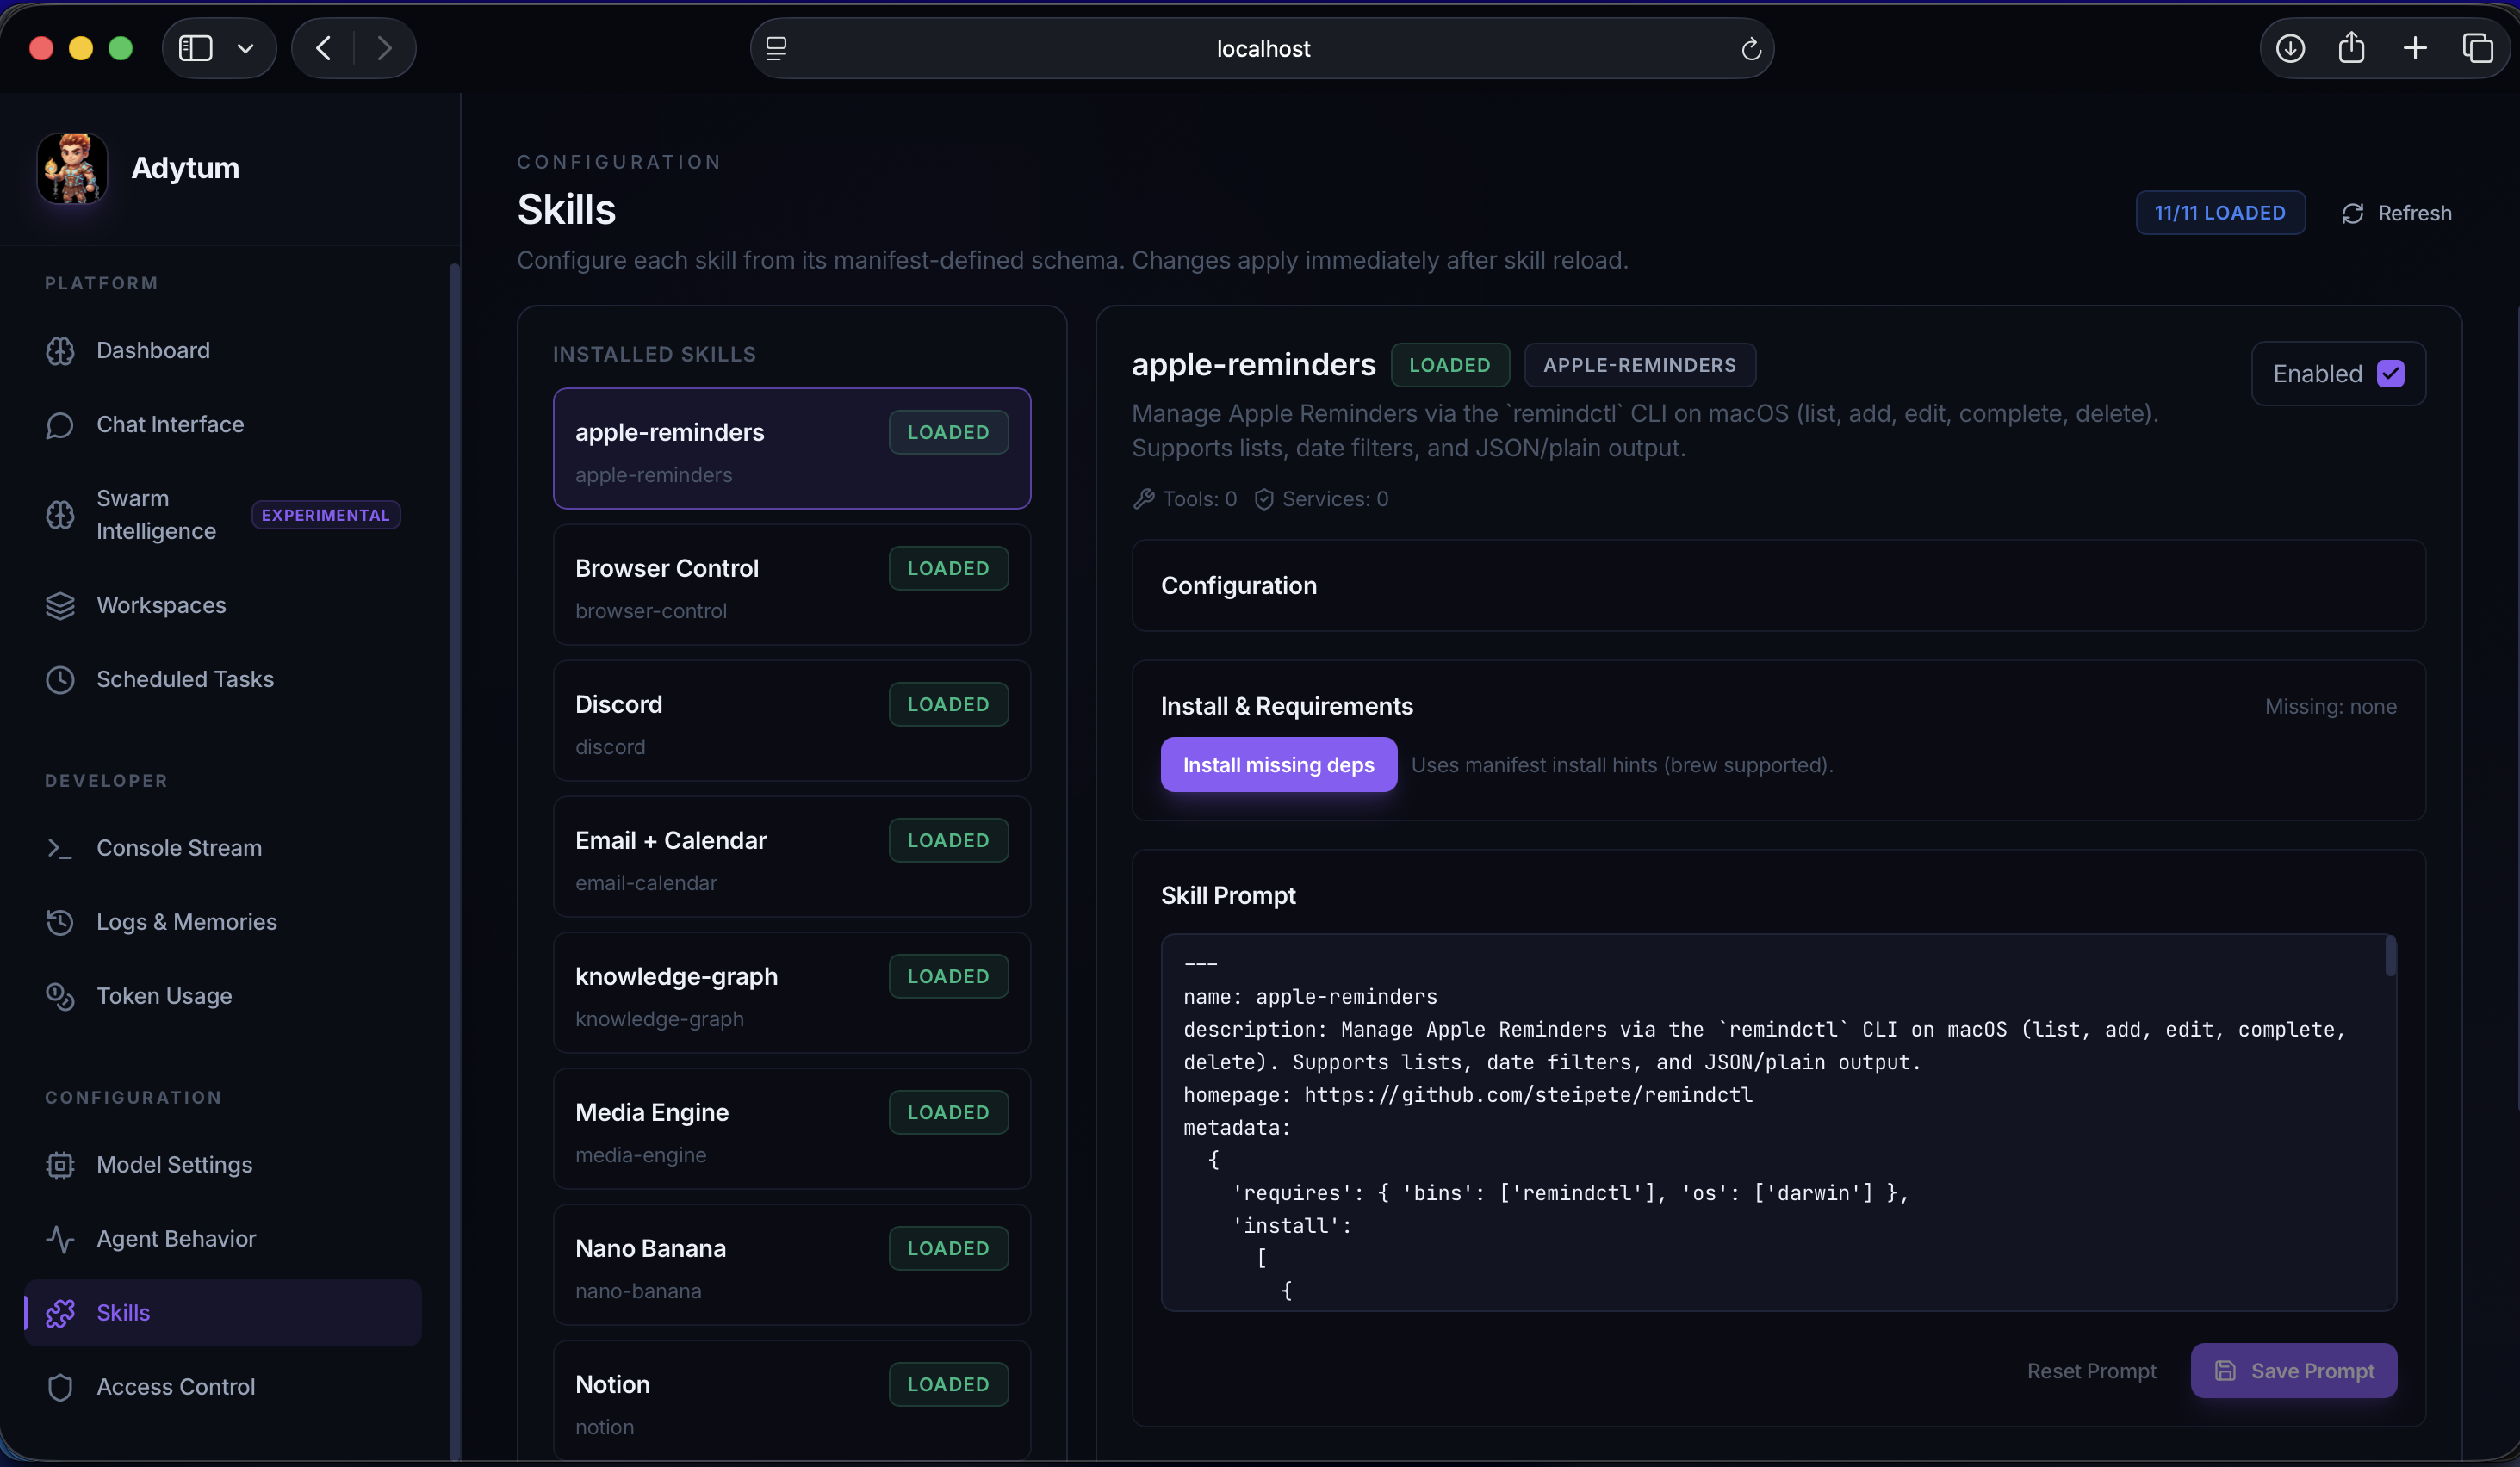Select the Browser Control skill

tap(791, 585)
